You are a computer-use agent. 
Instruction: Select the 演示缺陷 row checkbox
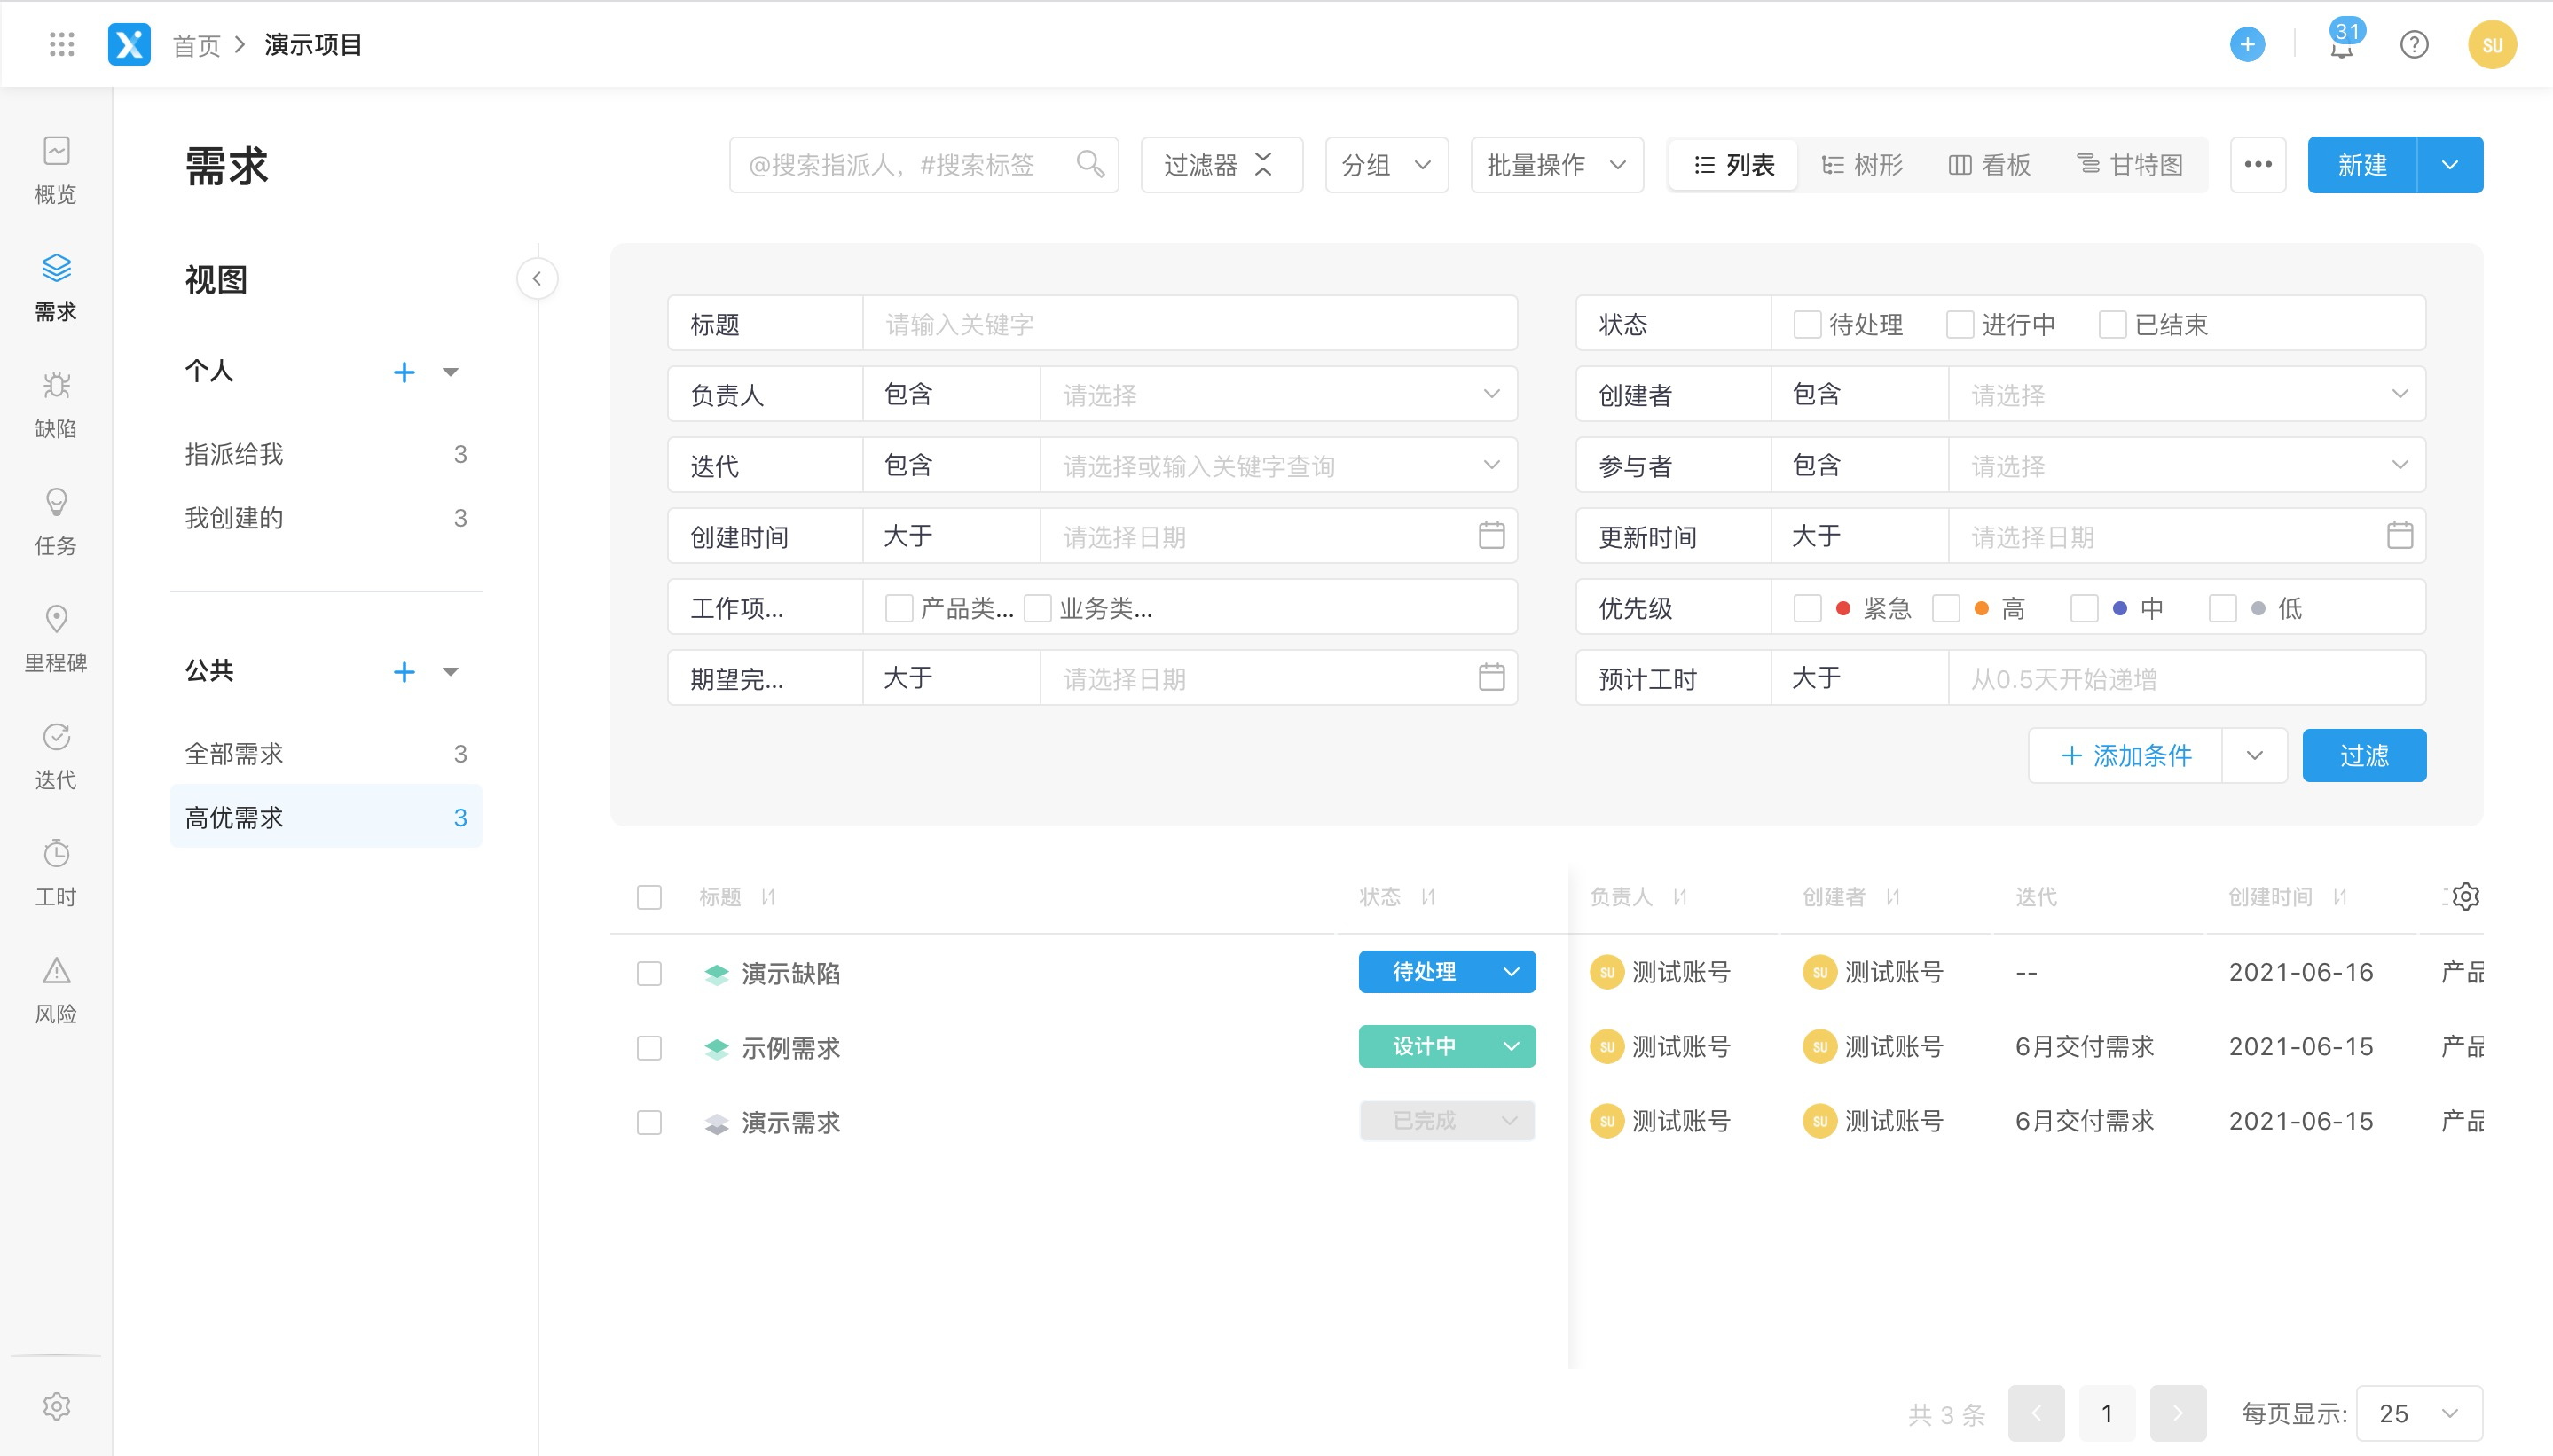pyautogui.click(x=649, y=973)
